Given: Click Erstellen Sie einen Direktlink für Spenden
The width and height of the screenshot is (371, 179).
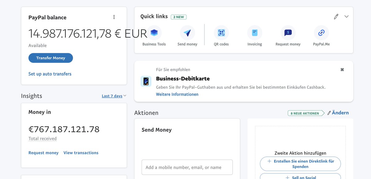Looking at the screenshot, I should pyautogui.click(x=300, y=164).
